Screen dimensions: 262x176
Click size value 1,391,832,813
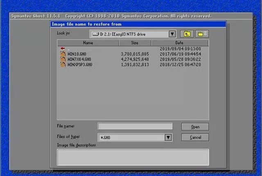pos(135,65)
